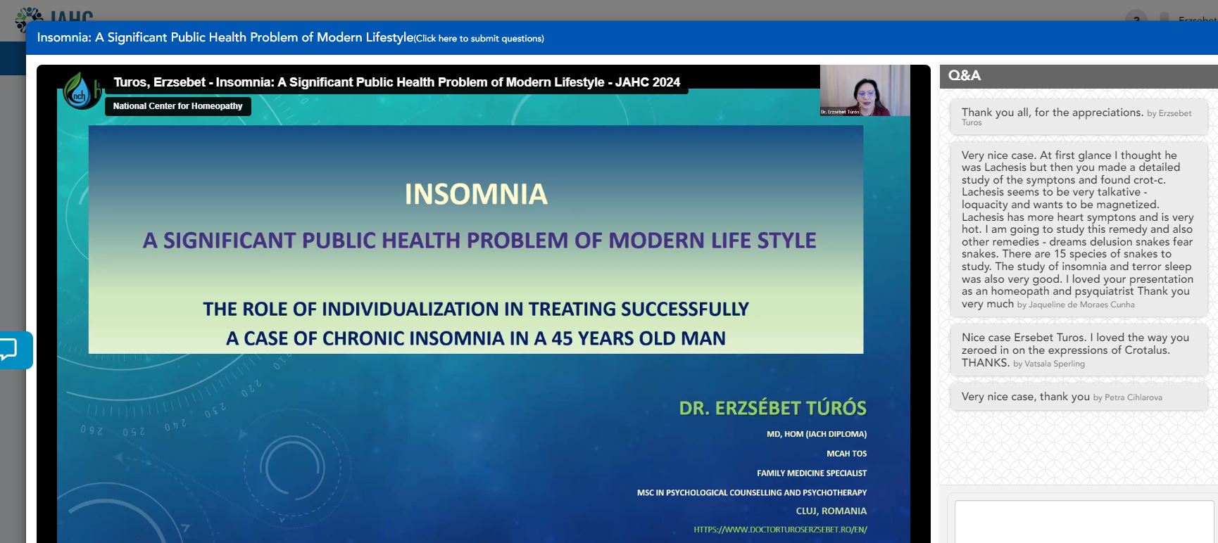Screen dimensions: 1218x543
Task: Click into the Q&A question text box
Action: 1084,522
